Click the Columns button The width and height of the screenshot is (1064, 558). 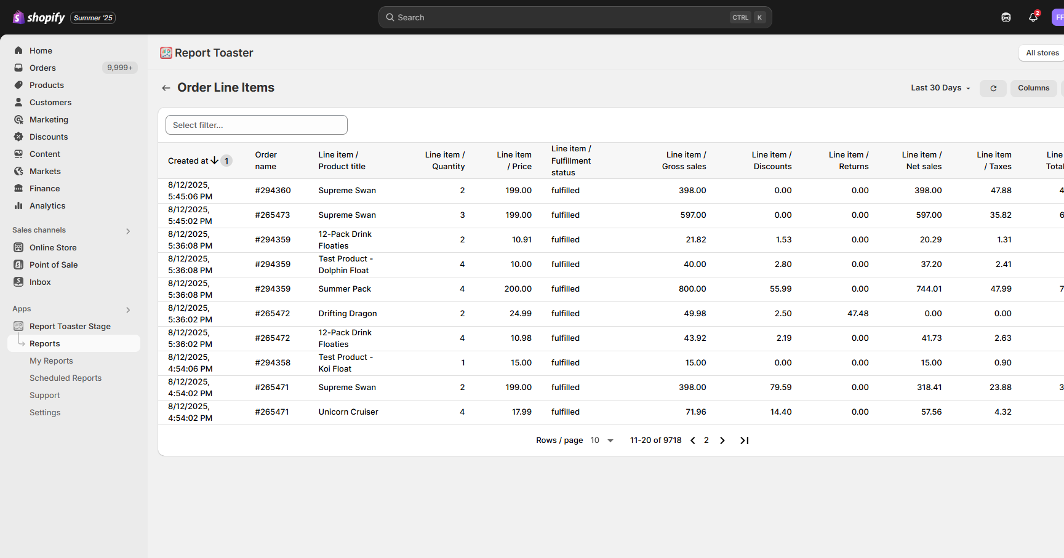pos(1033,88)
